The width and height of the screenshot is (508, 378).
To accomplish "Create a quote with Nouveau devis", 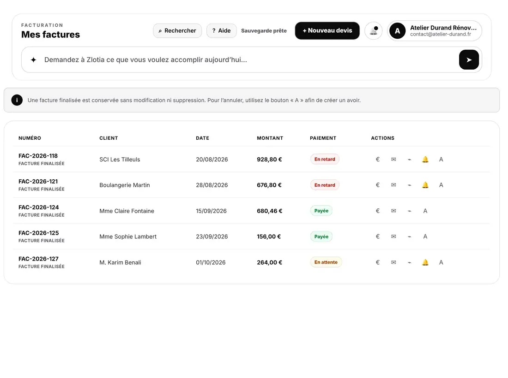I will [x=327, y=31].
